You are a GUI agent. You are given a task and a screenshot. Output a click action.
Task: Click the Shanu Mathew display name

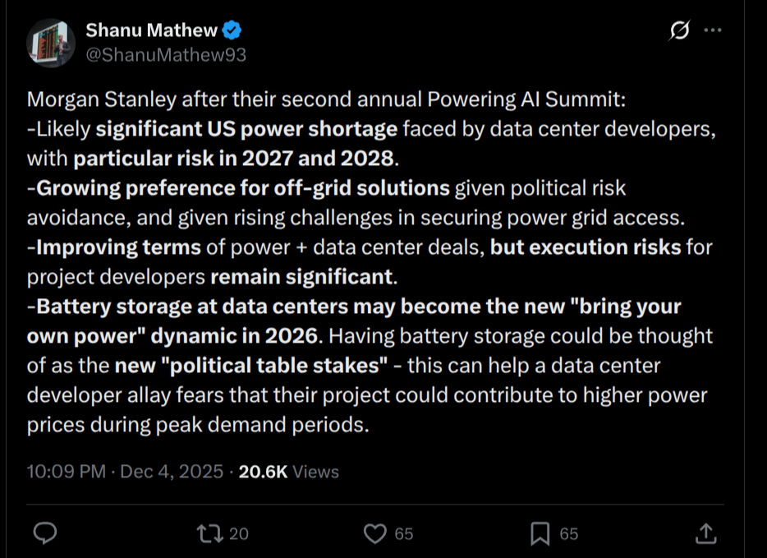(x=151, y=30)
